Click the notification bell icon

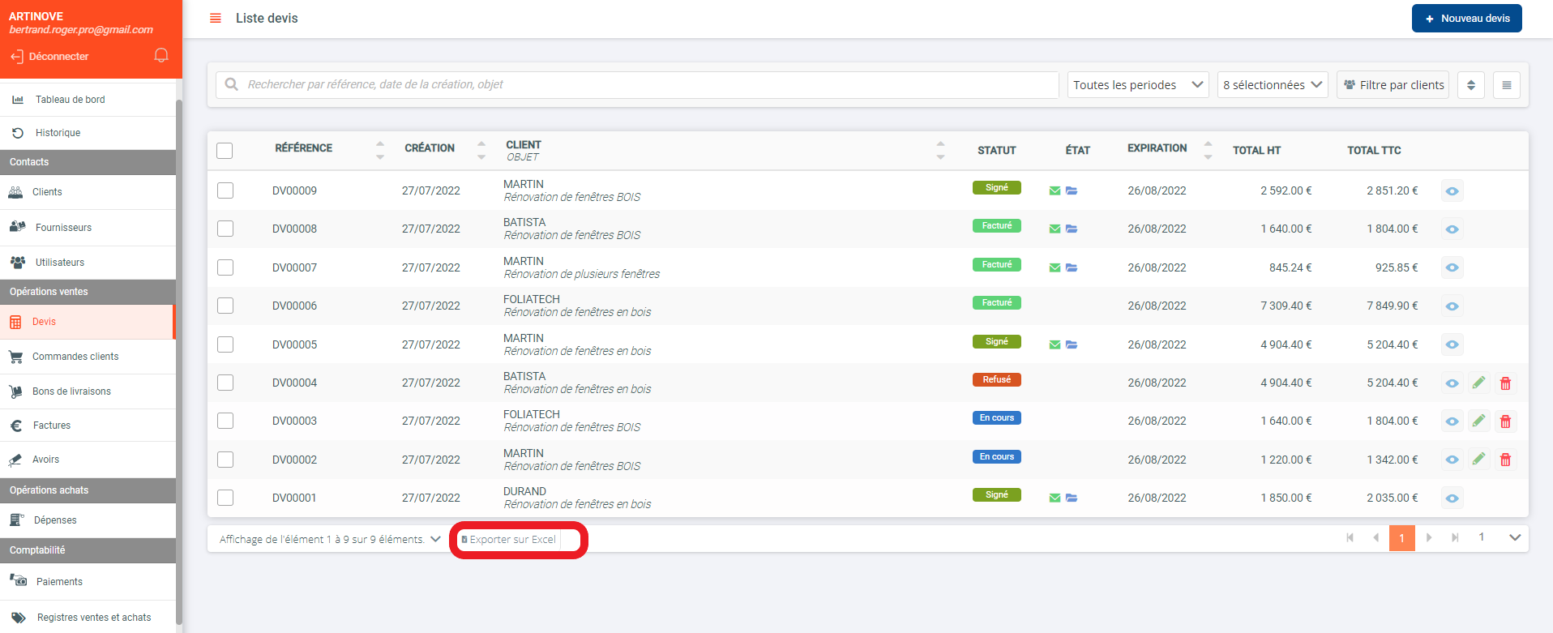(x=161, y=55)
